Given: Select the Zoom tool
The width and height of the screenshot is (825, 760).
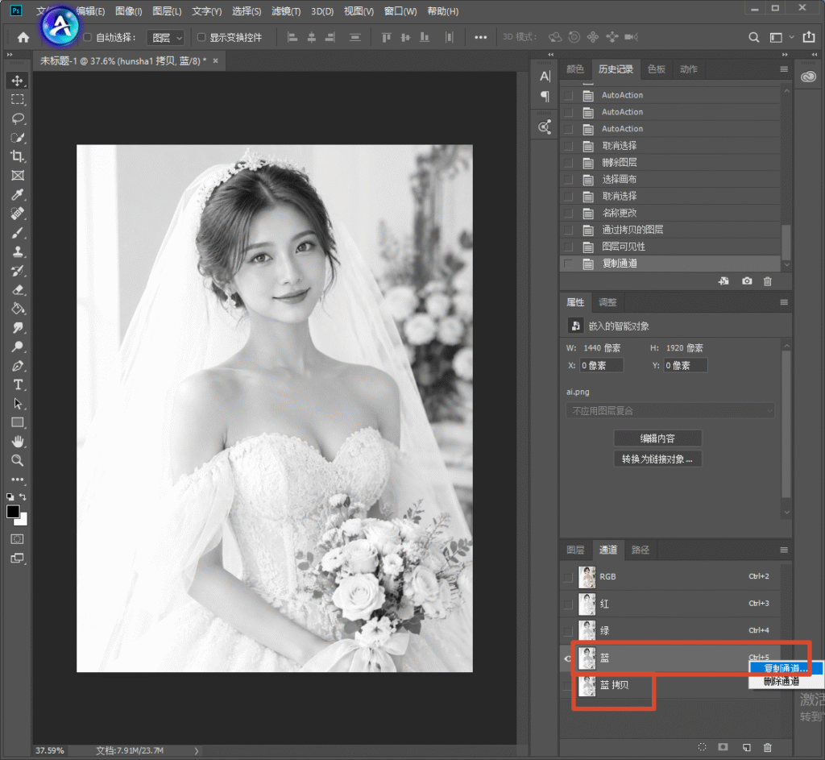Looking at the screenshot, I should [18, 460].
